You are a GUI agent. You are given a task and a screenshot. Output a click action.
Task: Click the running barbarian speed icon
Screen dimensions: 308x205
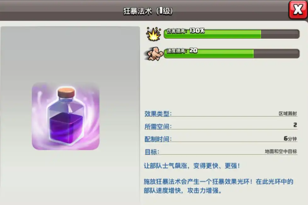point(154,53)
